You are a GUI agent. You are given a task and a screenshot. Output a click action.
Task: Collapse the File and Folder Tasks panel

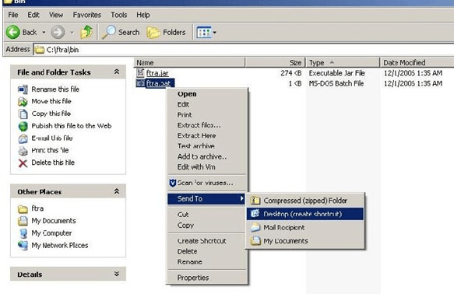coord(117,72)
